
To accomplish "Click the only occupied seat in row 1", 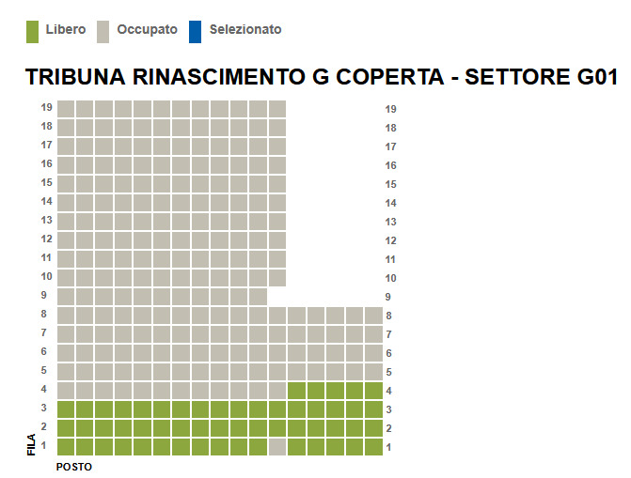I will (277, 447).
